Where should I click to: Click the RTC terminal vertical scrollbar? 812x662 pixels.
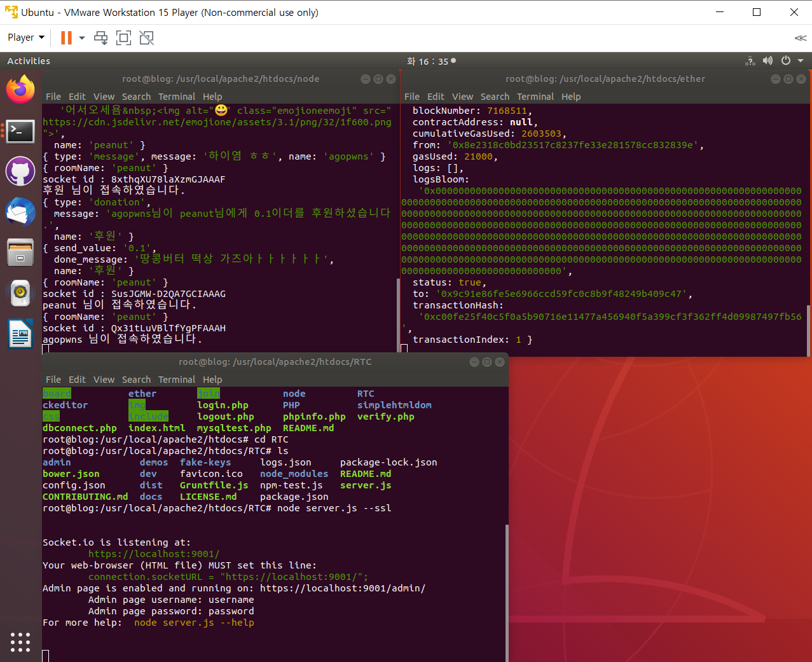coord(507,593)
